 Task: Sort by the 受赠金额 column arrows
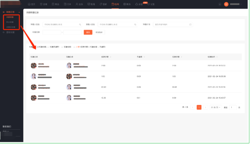tap(182, 57)
